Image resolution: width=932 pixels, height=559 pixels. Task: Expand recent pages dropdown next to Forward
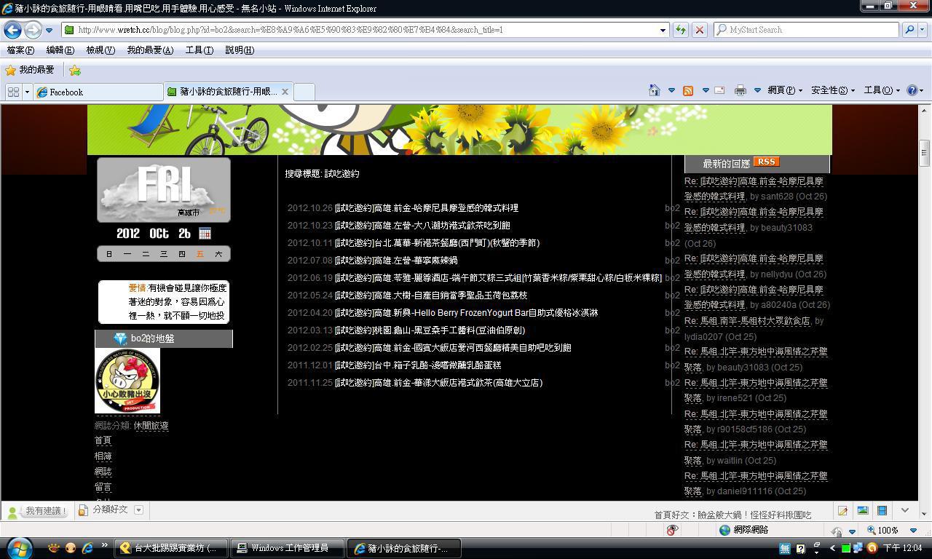point(49,31)
